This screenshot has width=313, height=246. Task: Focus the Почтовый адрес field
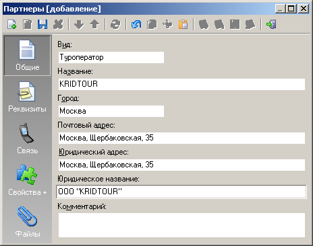[181, 138]
